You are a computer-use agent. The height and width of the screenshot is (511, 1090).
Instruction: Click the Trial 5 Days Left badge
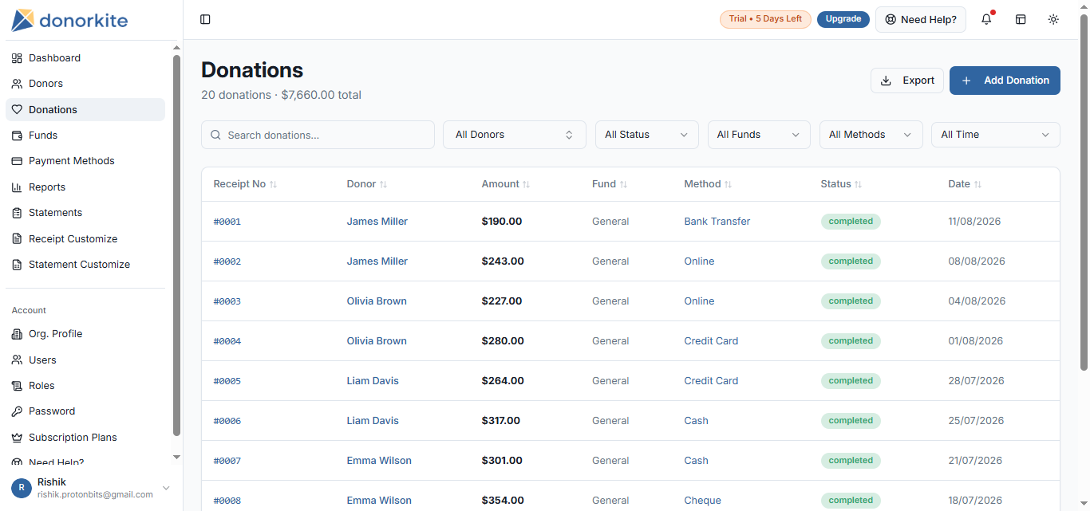pos(765,19)
